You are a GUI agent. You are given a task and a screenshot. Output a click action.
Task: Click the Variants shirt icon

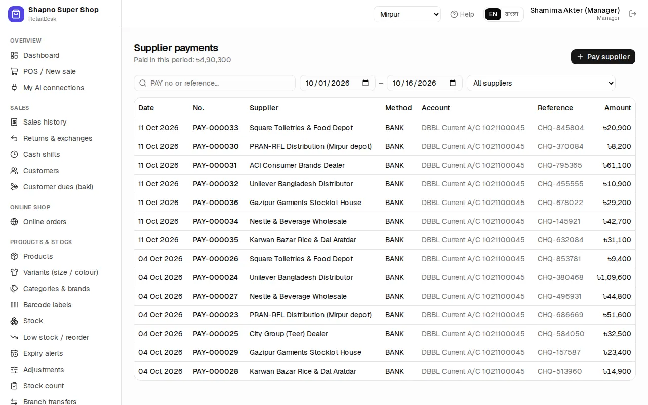click(x=14, y=272)
